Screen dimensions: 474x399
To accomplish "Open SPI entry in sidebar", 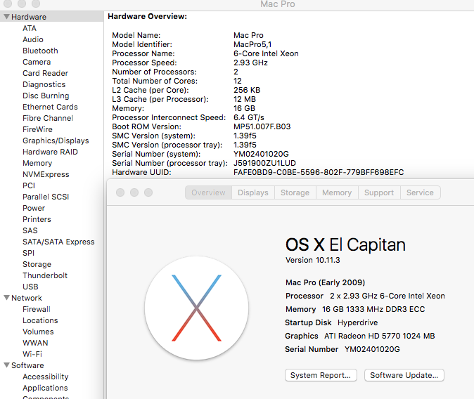I will click(x=28, y=253).
